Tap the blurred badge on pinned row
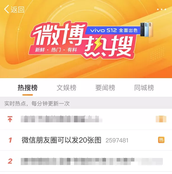 click(x=161, y=119)
